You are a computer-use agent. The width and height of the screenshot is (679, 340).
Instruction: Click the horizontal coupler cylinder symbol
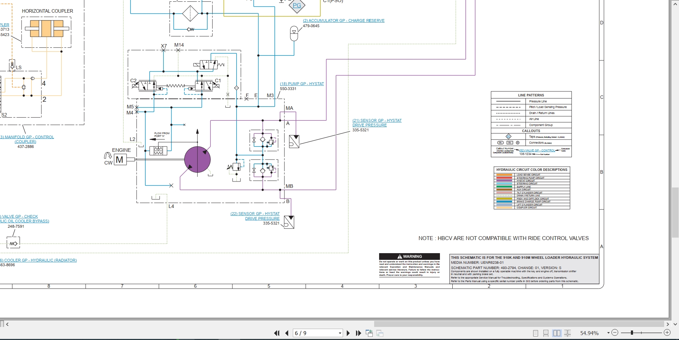tap(47, 29)
